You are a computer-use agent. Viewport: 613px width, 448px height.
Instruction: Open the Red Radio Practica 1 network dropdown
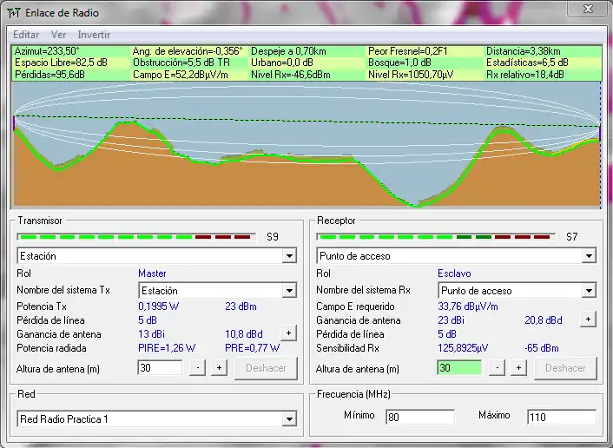[x=288, y=420]
